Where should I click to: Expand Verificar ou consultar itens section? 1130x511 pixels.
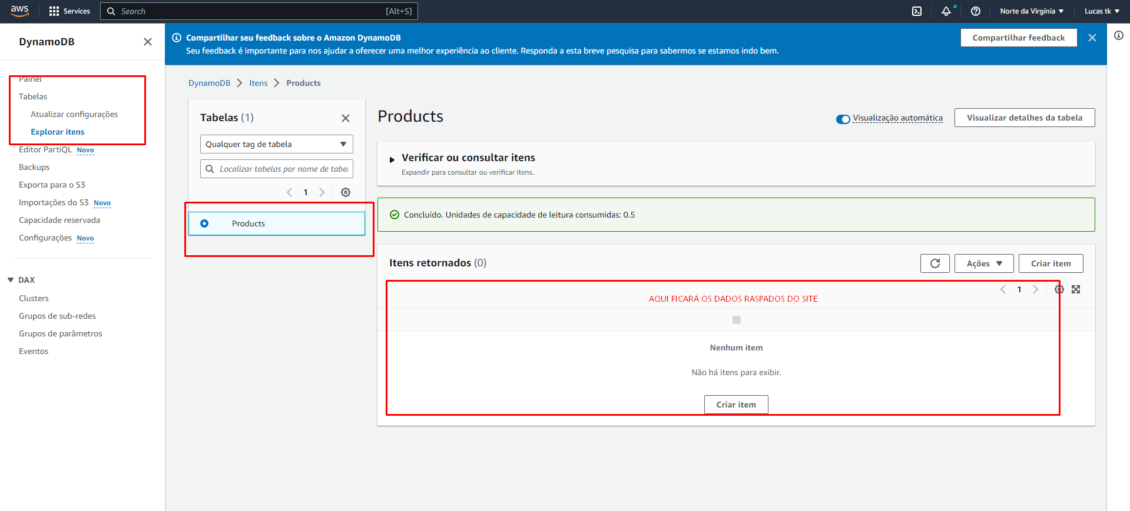(392, 159)
